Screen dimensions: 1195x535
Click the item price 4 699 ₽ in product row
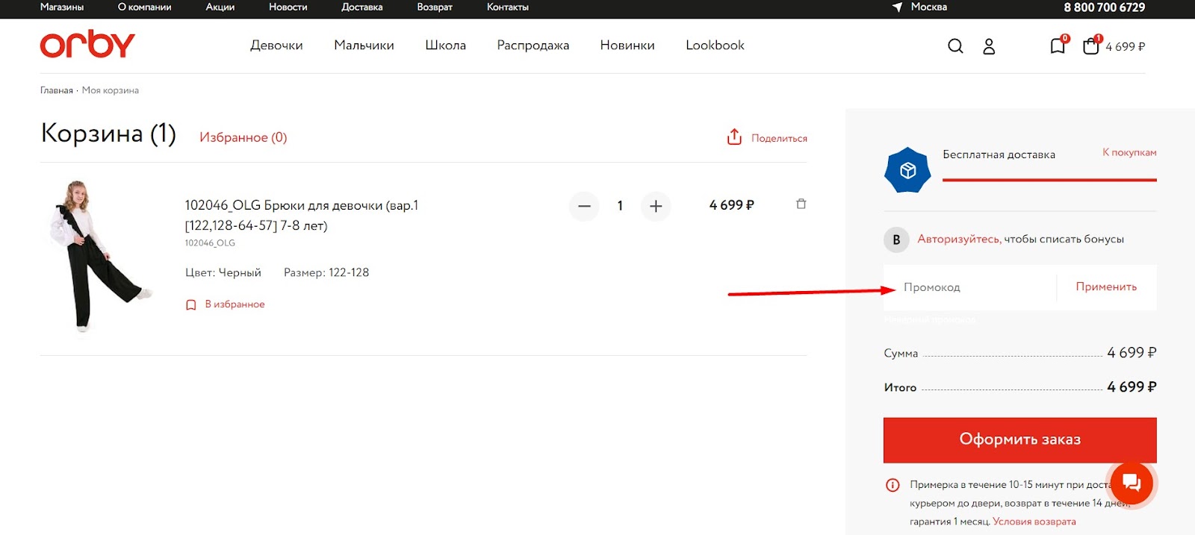tap(732, 205)
